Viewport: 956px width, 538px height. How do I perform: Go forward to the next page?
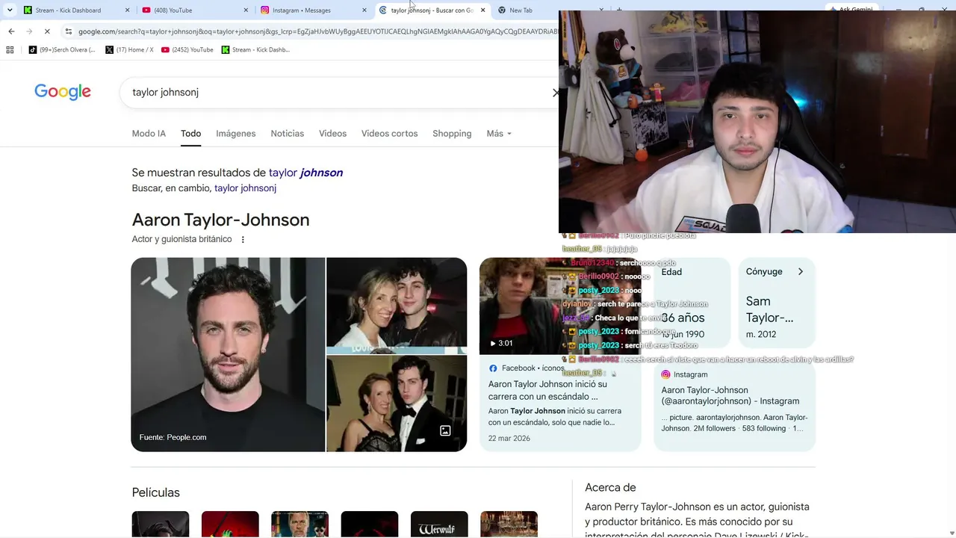tap(29, 31)
